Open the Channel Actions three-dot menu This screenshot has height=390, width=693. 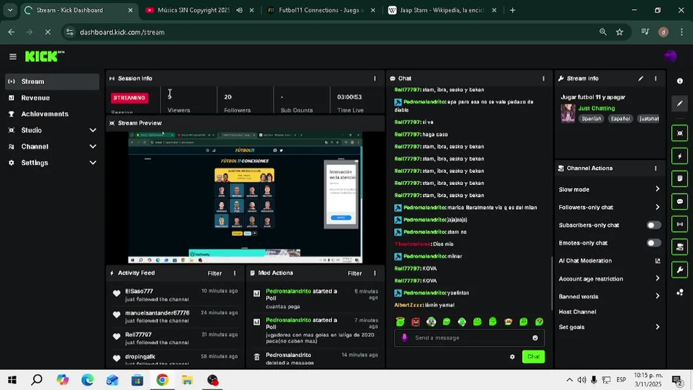[656, 168]
